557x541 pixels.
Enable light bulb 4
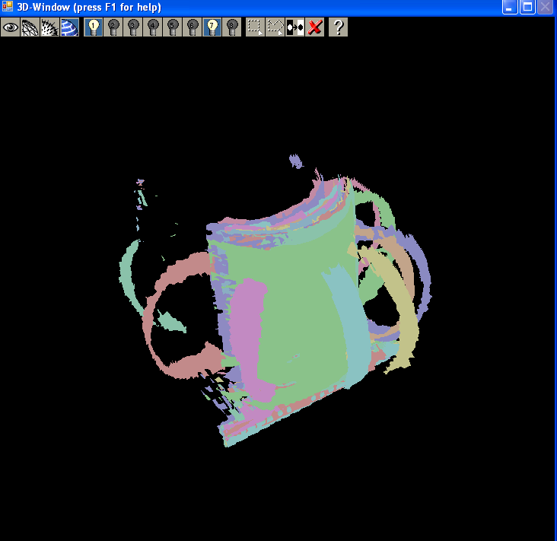pyautogui.click(x=153, y=27)
